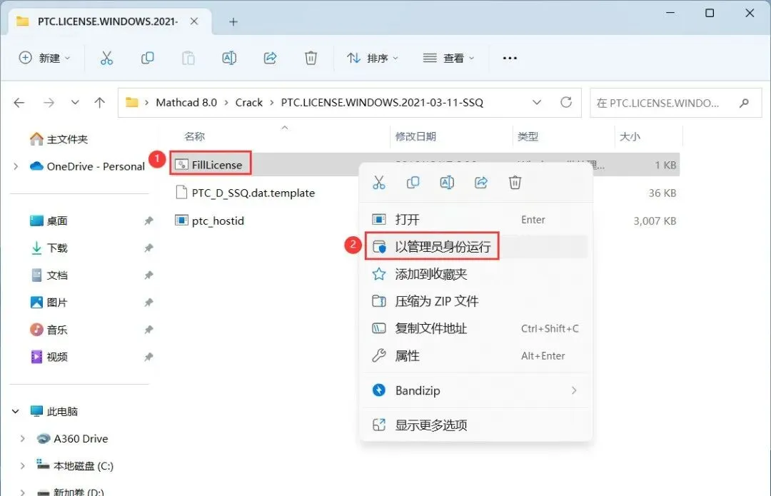Click the Cut icon in the toolbar

click(x=106, y=58)
